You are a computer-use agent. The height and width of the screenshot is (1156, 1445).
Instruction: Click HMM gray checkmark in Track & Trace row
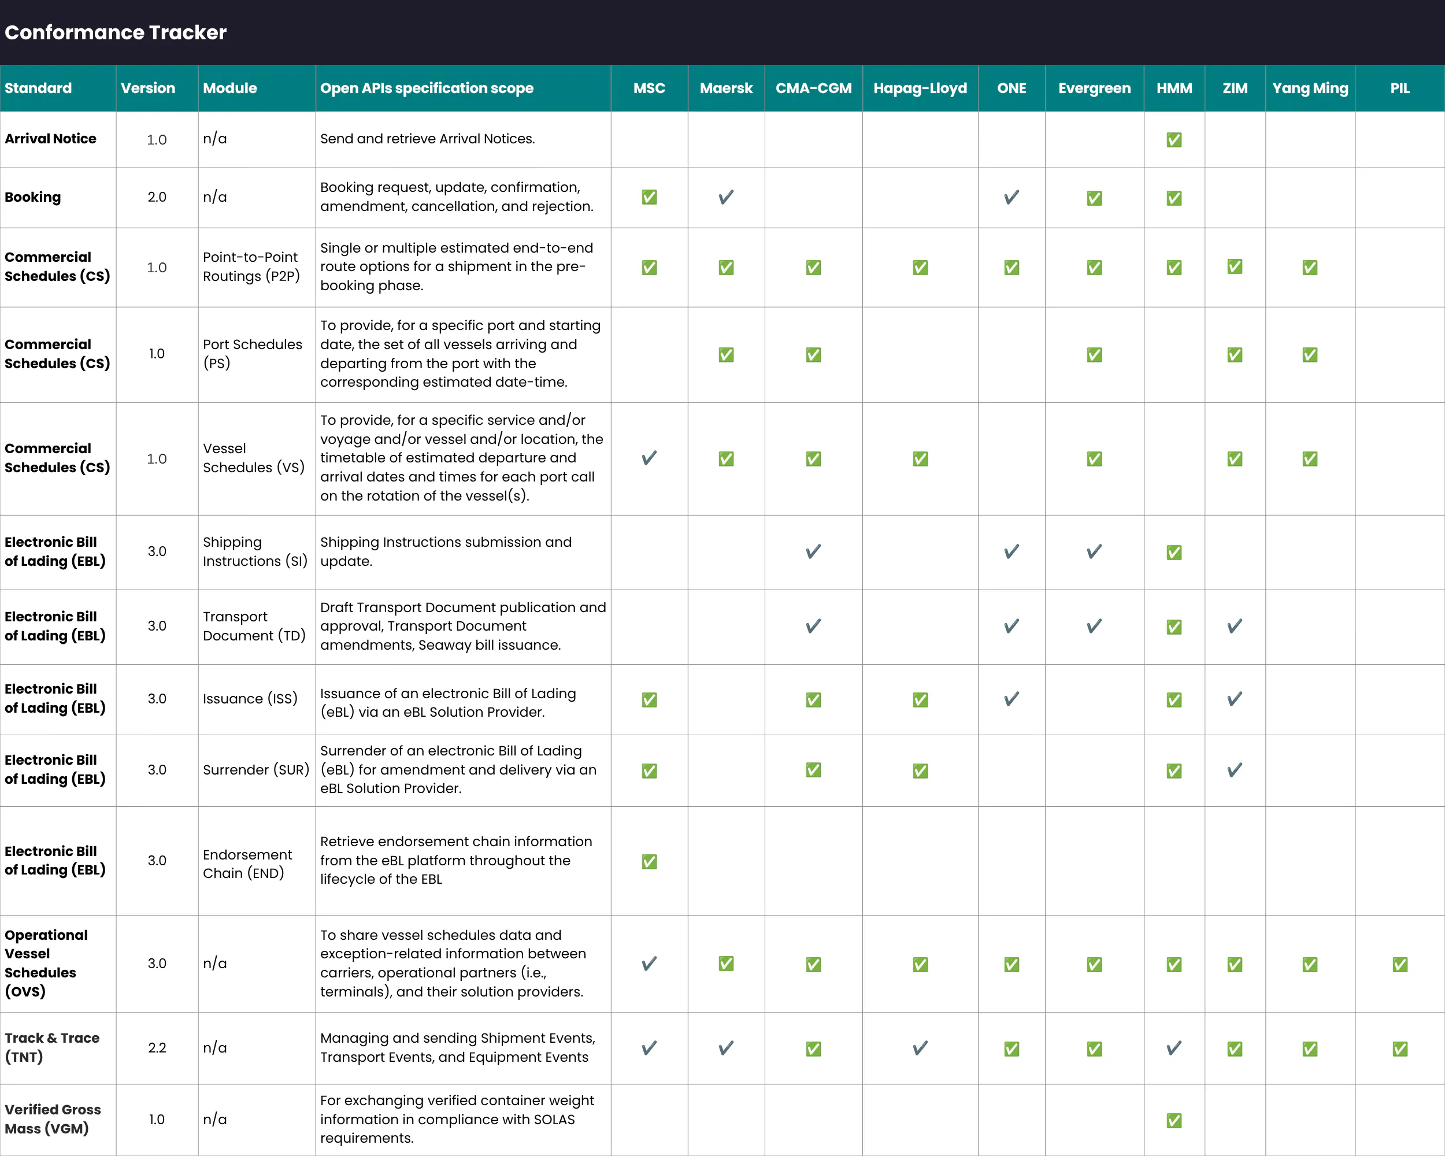coord(1173,1048)
